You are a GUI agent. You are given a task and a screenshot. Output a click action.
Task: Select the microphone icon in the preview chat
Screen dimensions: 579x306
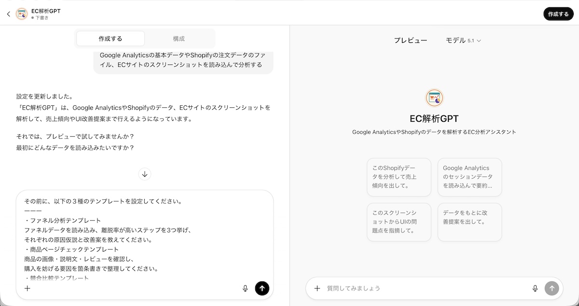point(535,288)
